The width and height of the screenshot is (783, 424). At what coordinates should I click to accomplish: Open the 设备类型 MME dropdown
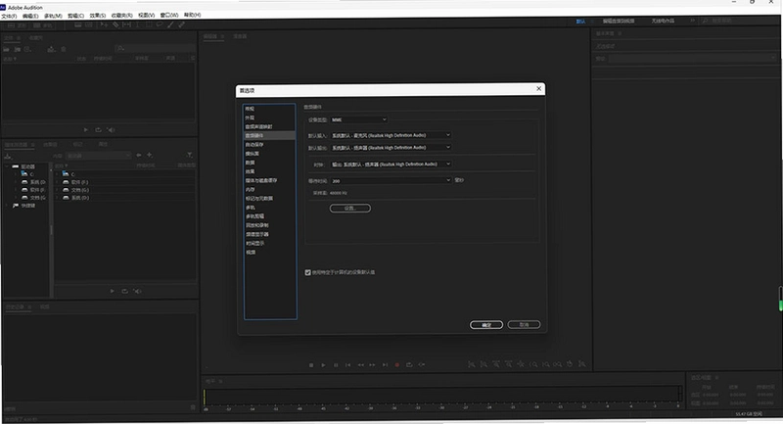(x=359, y=119)
